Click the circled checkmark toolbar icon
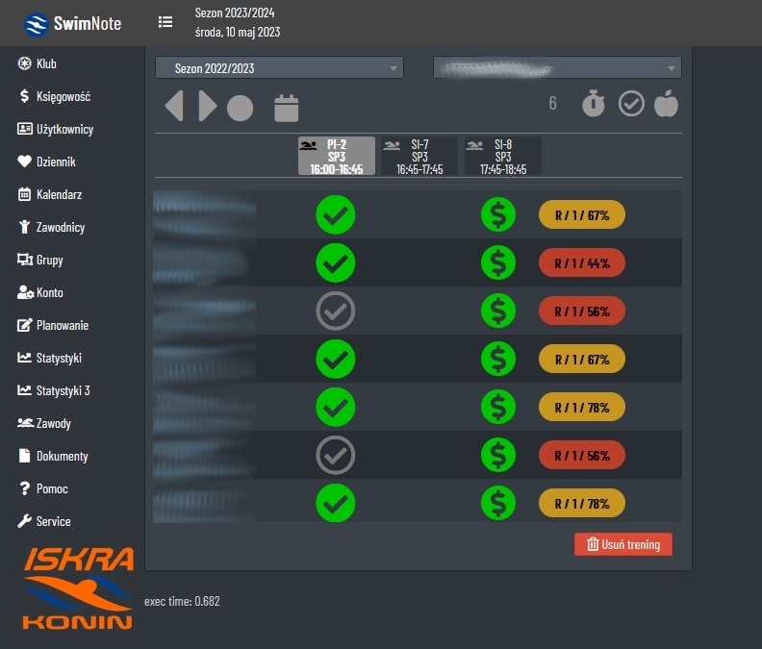 click(x=631, y=104)
